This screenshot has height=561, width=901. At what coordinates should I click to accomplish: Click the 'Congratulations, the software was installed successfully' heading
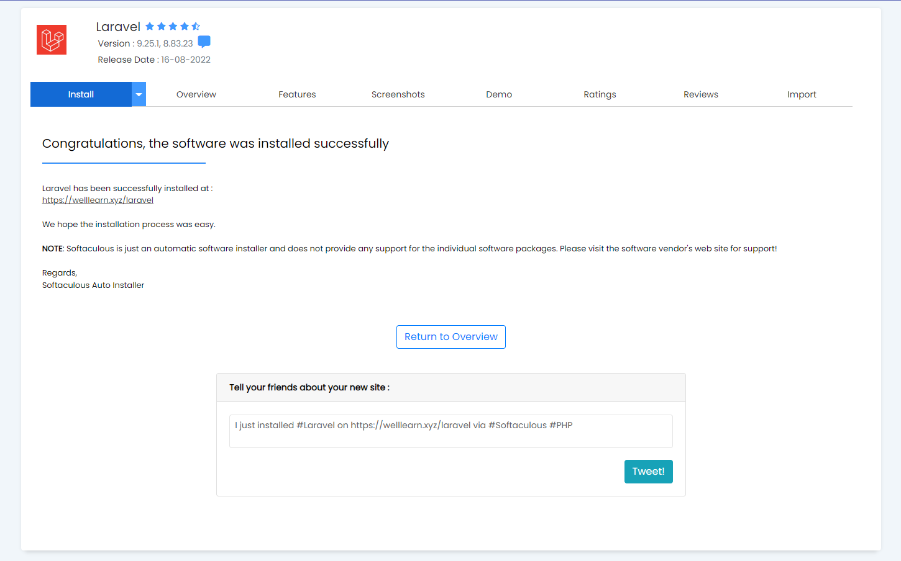pyautogui.click(x=216, y=143)
